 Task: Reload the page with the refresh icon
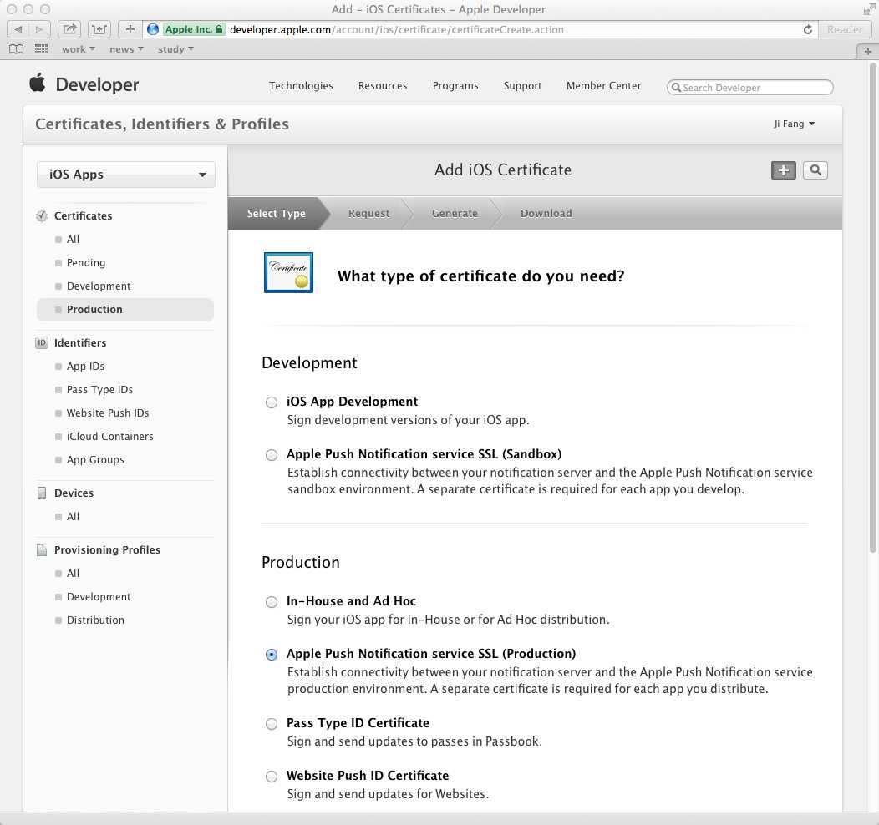[808, 30]
